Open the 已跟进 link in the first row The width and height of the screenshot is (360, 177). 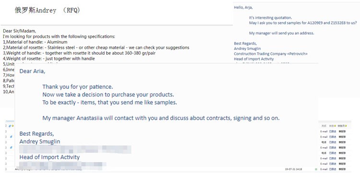coord(333,131)
